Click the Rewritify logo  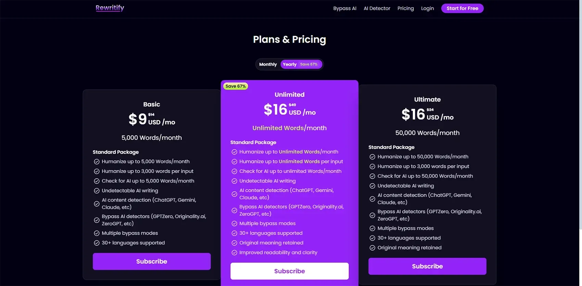point(110,8)
